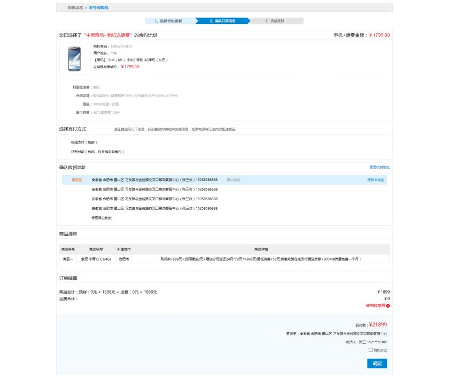Click the 合肥市 table cell
449x378 pixels.
124,259
